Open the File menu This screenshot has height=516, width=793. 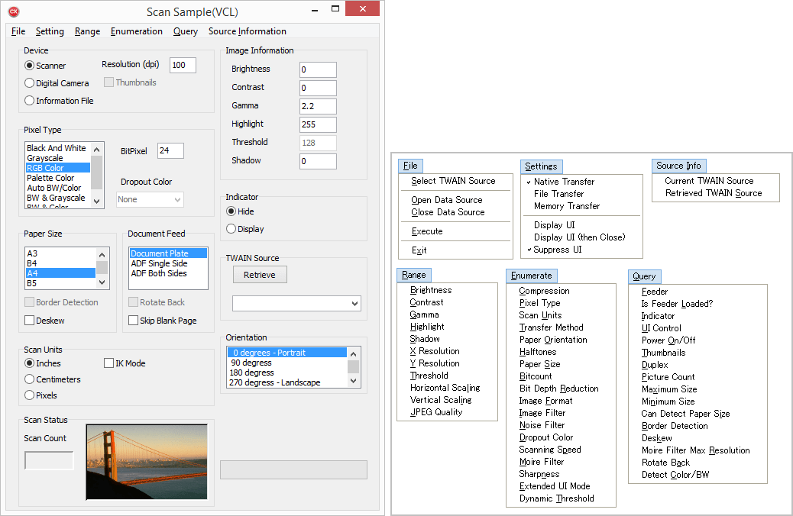[18, 31]
